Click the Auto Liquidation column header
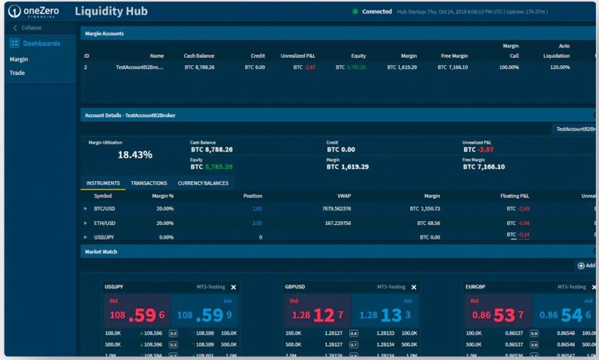The height and width of the screenshot is (360, 599). click(x=556, y=51)
